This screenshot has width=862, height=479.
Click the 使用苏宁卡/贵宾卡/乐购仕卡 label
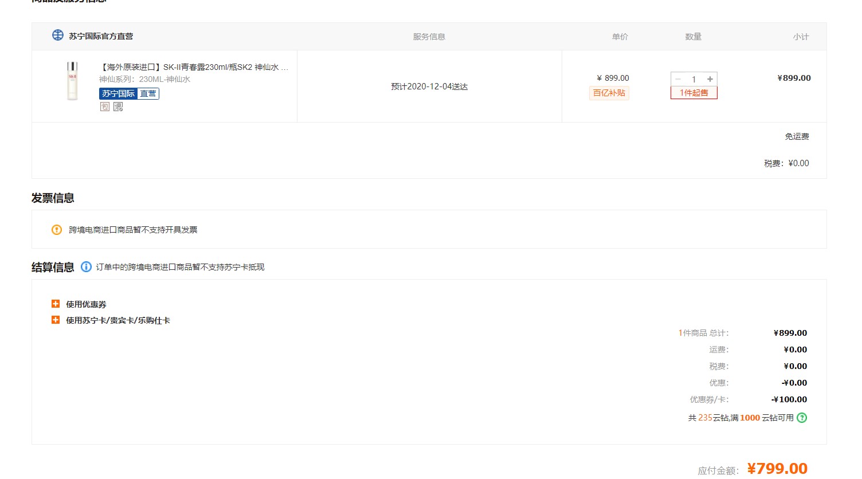point(118,320)
